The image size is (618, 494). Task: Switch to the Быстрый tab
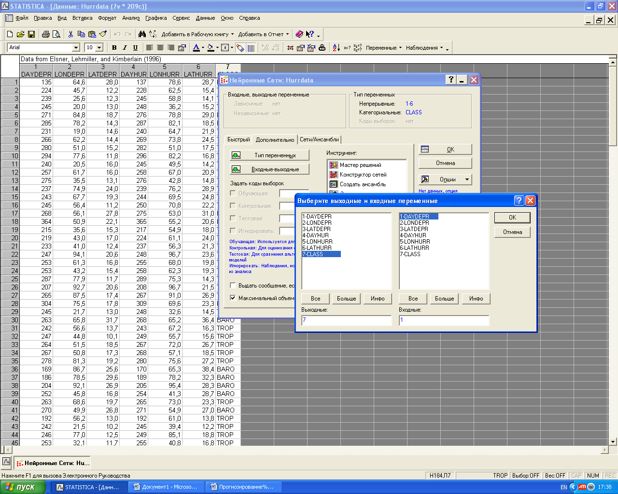[239, 139]
